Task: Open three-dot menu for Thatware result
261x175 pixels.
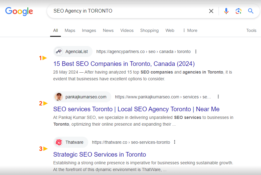Action: click(x=174, y=142)
